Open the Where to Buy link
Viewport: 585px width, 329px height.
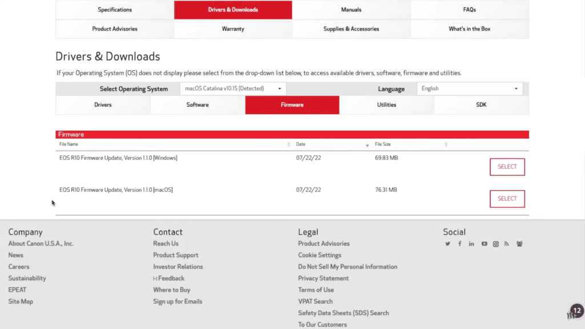pyautogui.click(x=171, y=290)
